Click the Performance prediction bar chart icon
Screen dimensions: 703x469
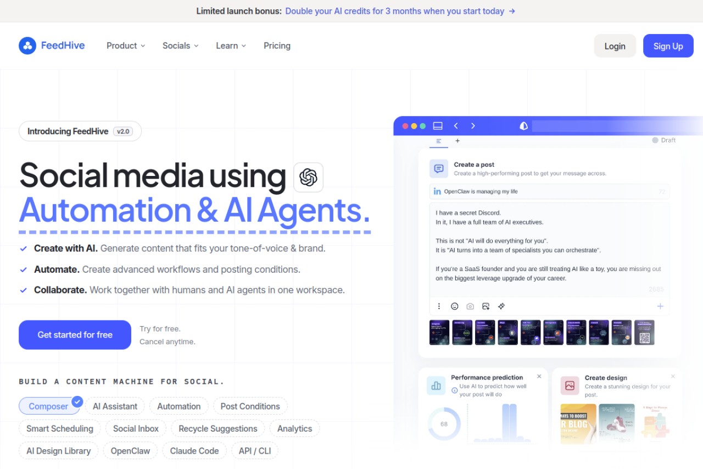pos(436,385)
